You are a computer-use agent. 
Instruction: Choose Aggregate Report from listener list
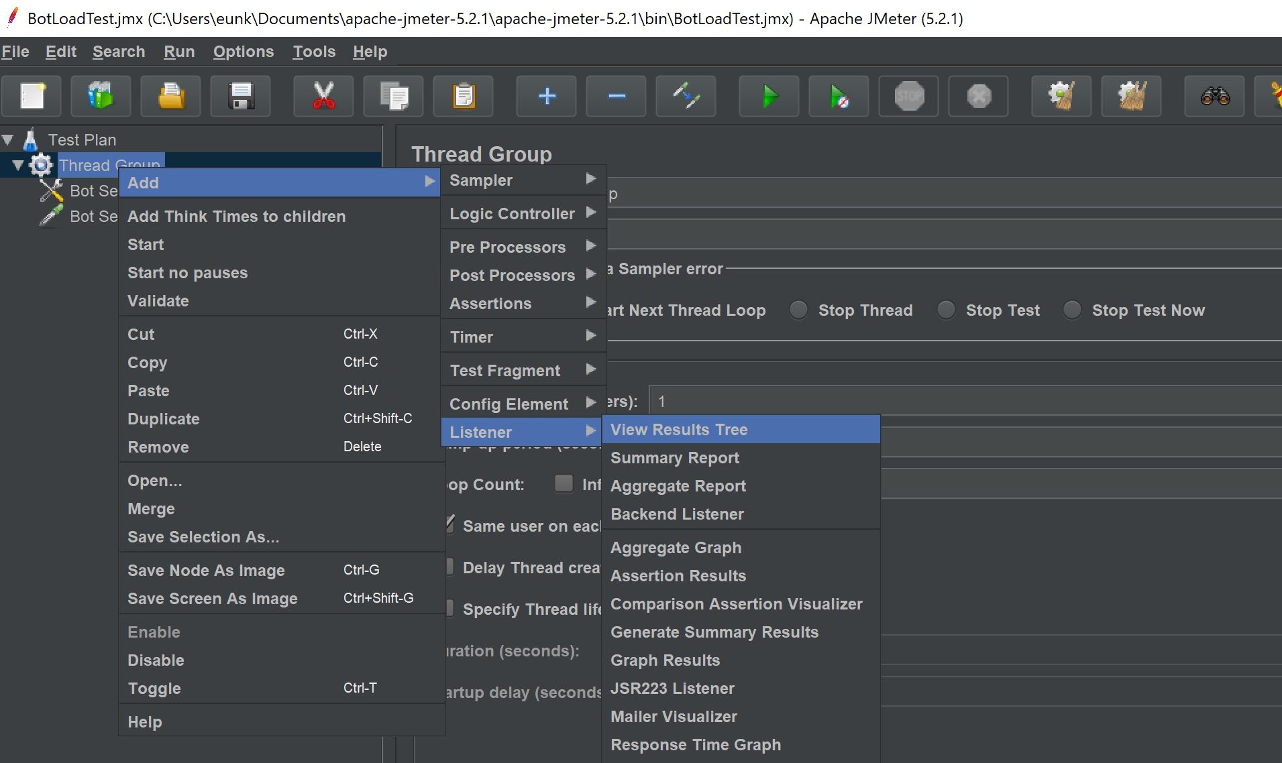[741, 485]
